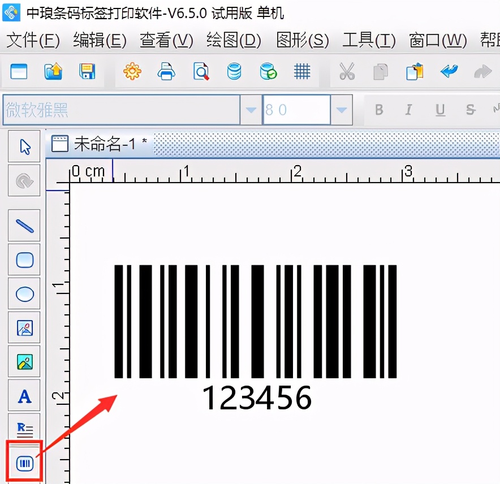The width and height of the screenshot is (500, 484).
Task: Open the 绘图(D) menu
Action: tap(234, 40)
